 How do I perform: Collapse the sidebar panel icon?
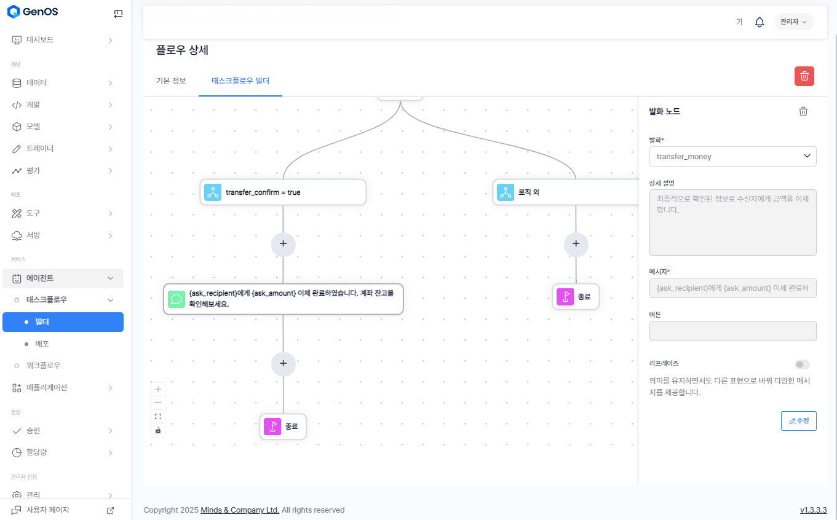118,14
